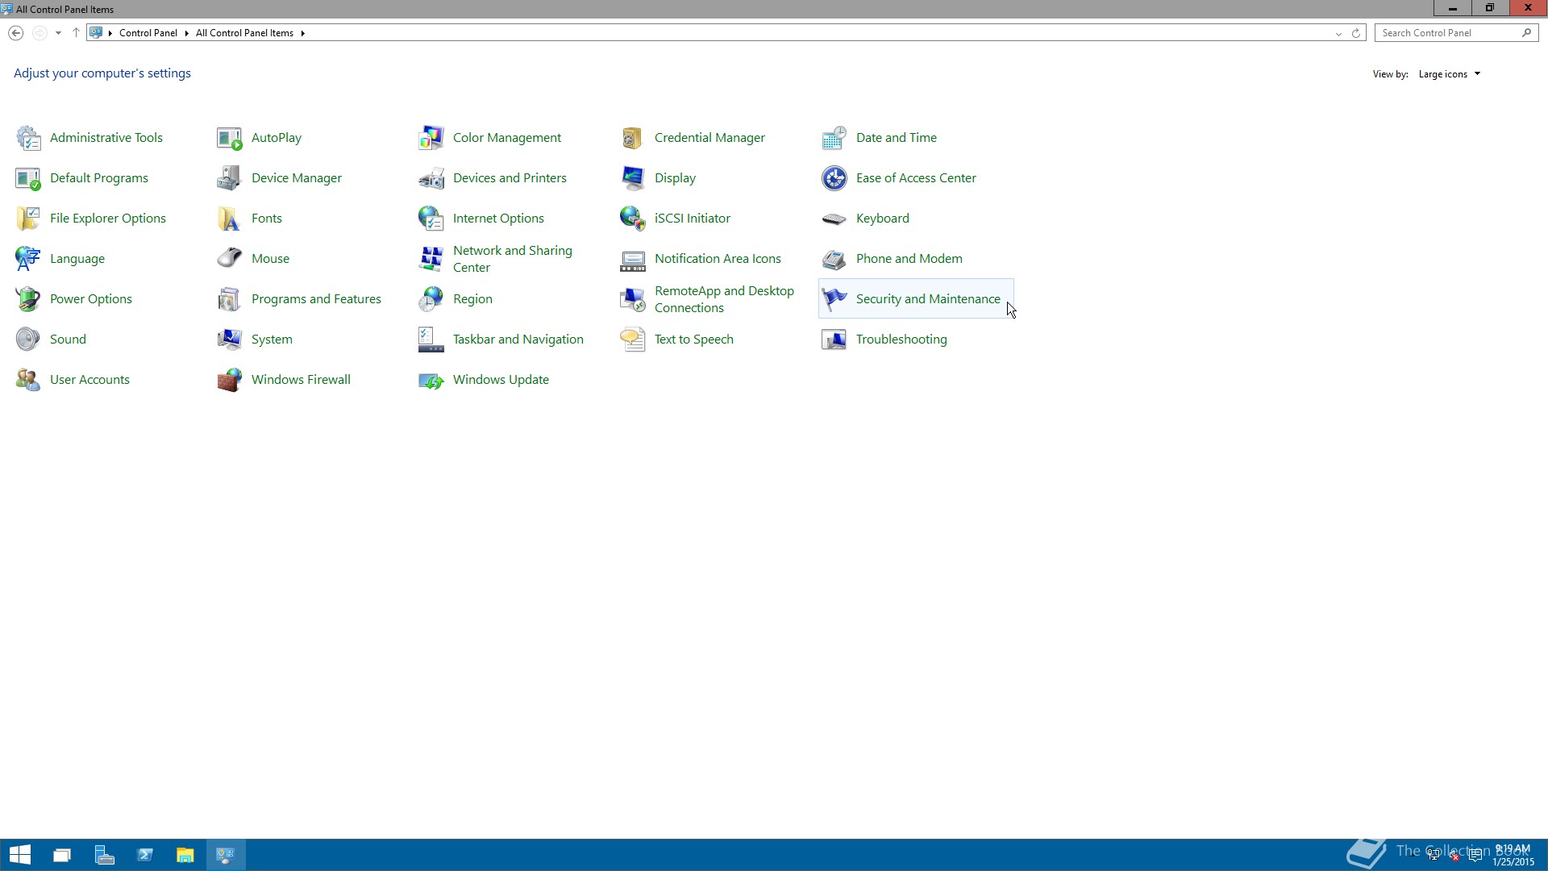The height and width of the screenshot is (871, 1548).
Task: Open the Region globe icon
Action: click(x=431, y=299)
